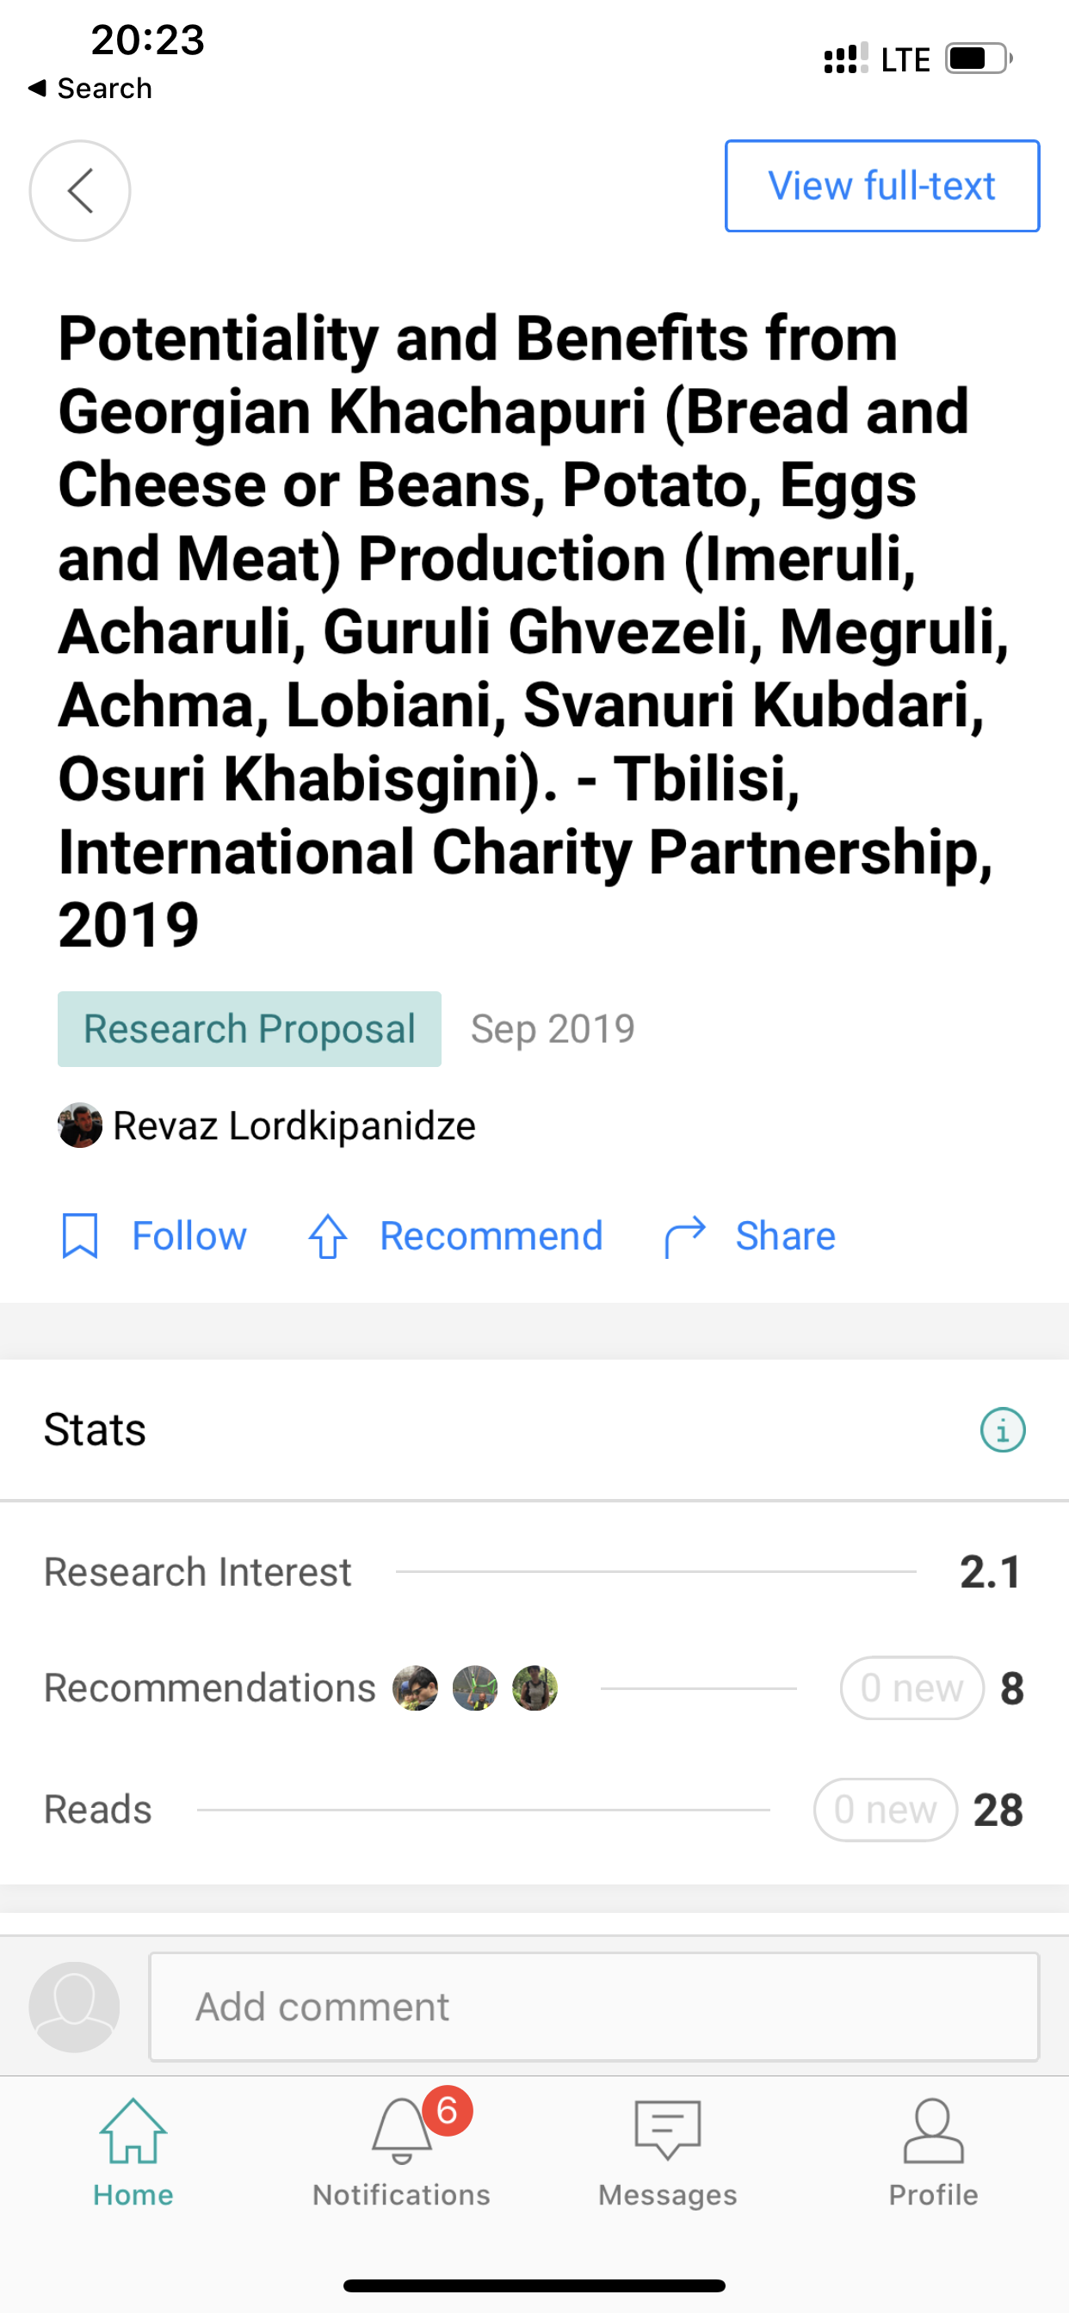Tap the comment user avatar placeholder
This screenshot has height=2313, width=1069.
pos(75,2007)
